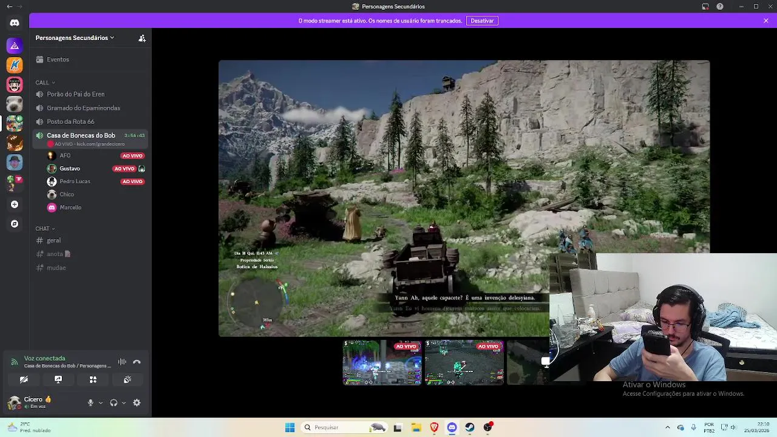Switch POR PTB2 keyboard language

coord(709,427)
